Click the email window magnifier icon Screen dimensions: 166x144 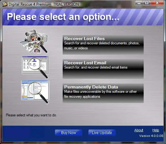(35, 67)
